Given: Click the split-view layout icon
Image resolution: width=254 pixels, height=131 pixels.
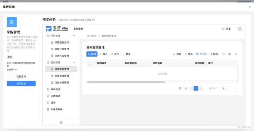Looking at the screenshot, I should coord(230,54).
